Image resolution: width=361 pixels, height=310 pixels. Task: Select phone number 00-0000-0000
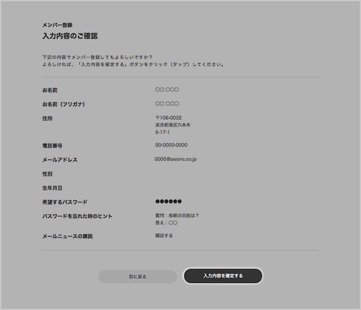tap(172, 145)
